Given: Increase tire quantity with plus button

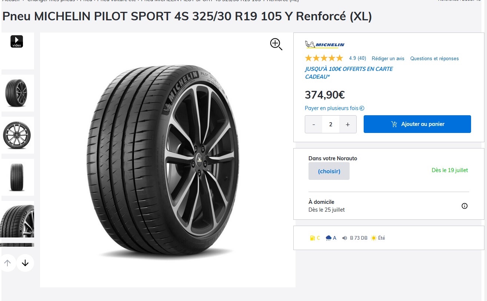Looking at the screenshot, I should 348,124.
